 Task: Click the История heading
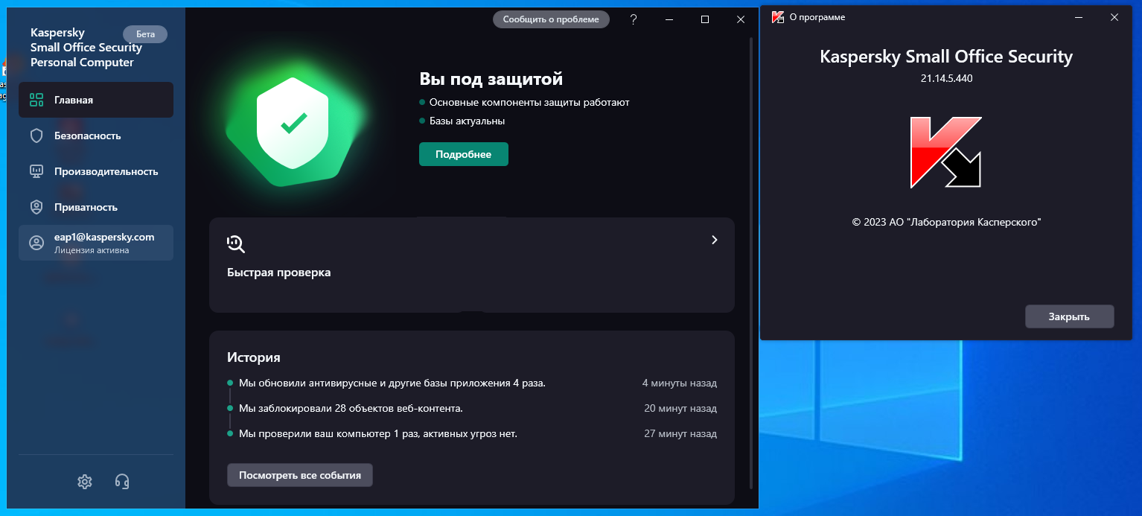[254, 357]
